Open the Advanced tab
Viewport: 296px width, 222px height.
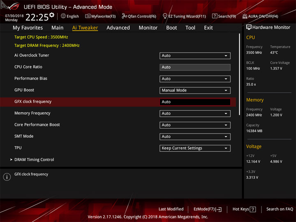[x=118, y=28]
